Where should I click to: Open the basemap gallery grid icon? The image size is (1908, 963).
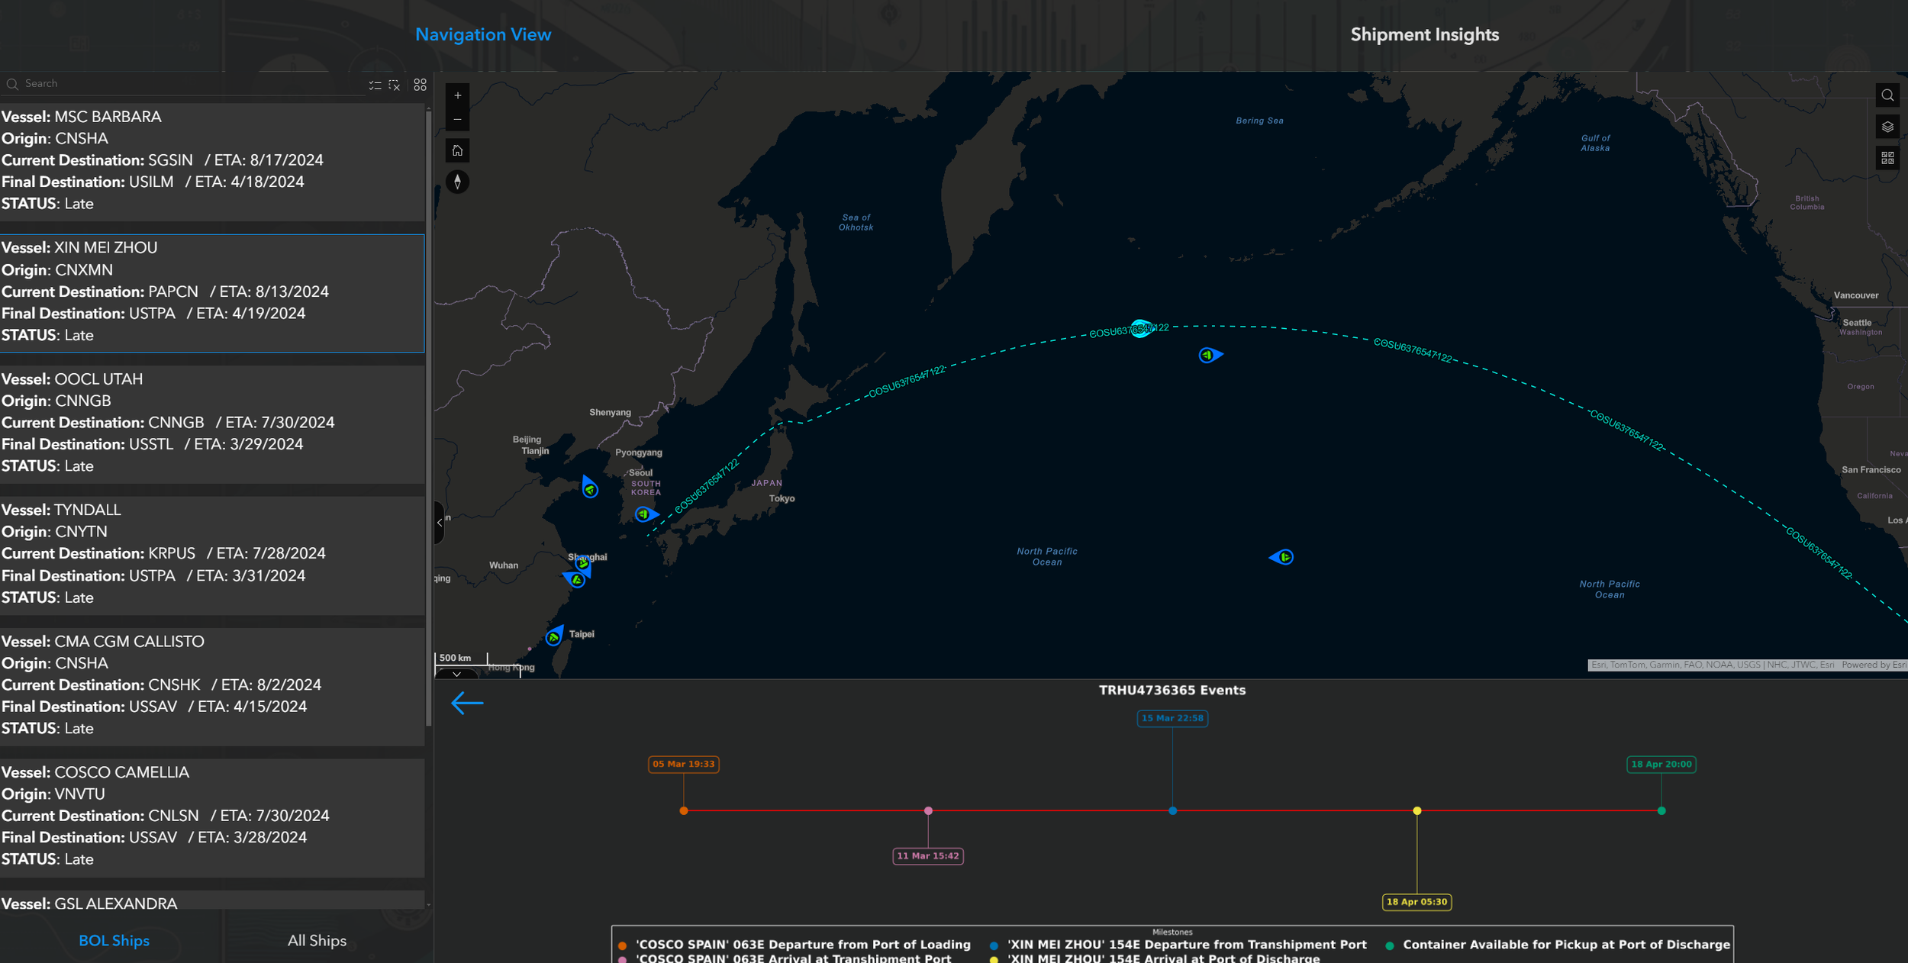pyautogui.click(x=1887, y=158)
